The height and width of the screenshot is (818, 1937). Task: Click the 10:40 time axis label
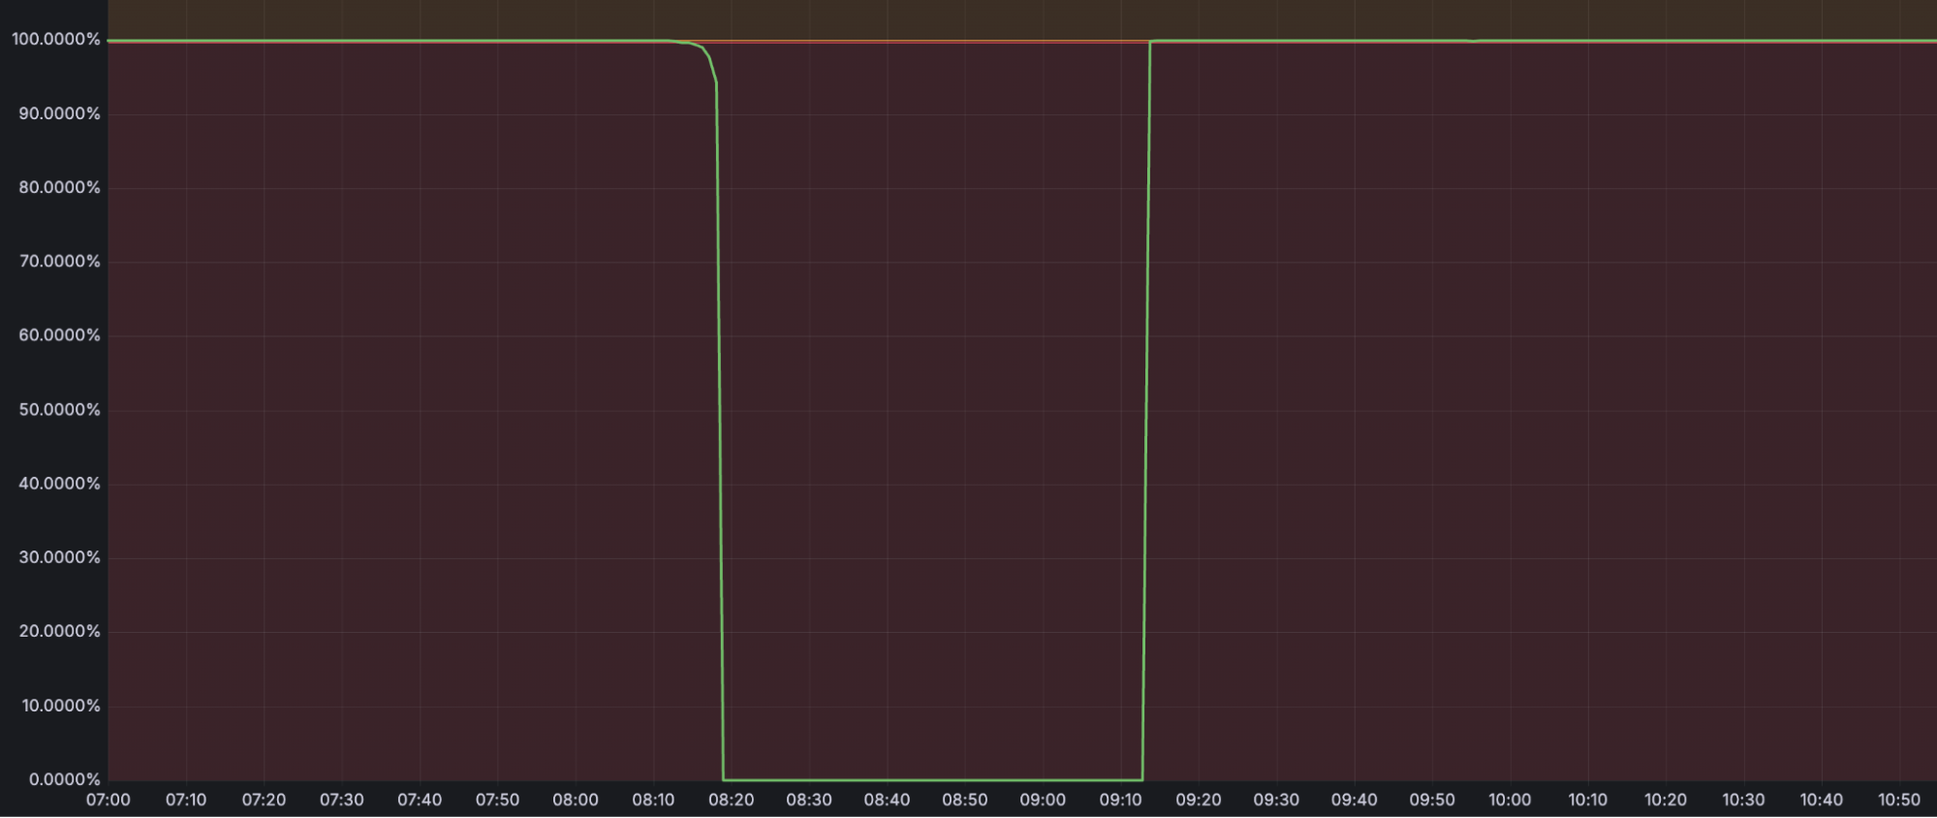1821,800
